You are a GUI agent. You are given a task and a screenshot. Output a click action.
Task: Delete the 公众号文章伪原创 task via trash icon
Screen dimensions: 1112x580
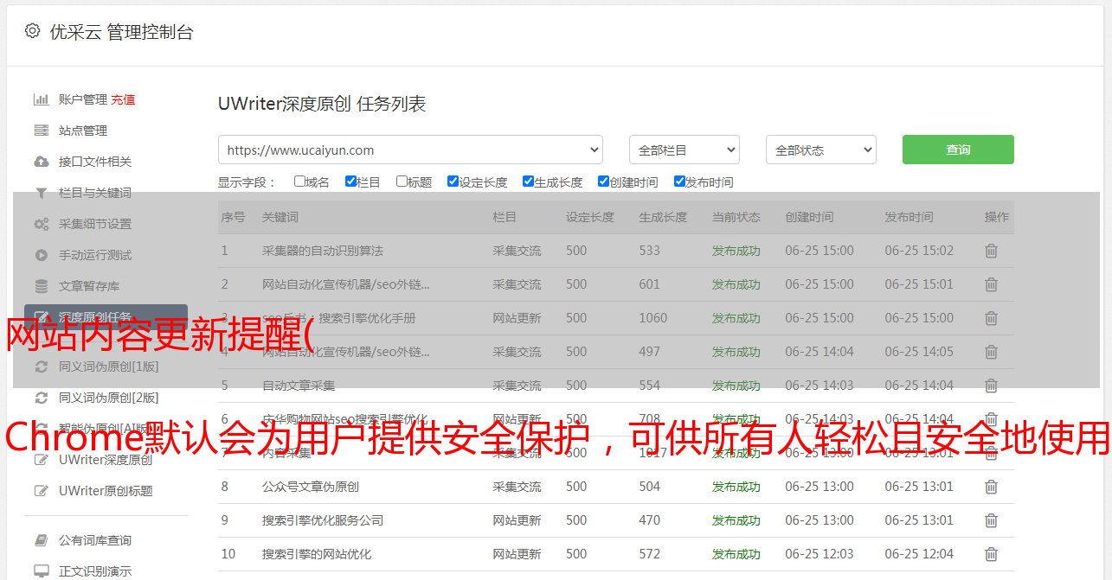point(991,487)
